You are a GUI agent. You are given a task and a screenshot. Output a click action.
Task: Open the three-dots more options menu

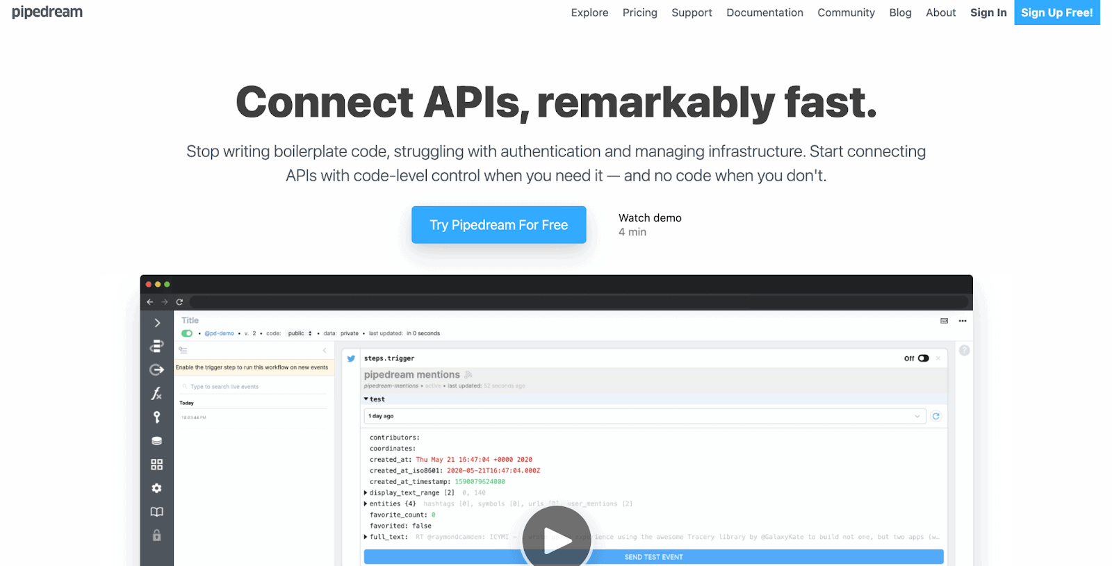point(963,321)
